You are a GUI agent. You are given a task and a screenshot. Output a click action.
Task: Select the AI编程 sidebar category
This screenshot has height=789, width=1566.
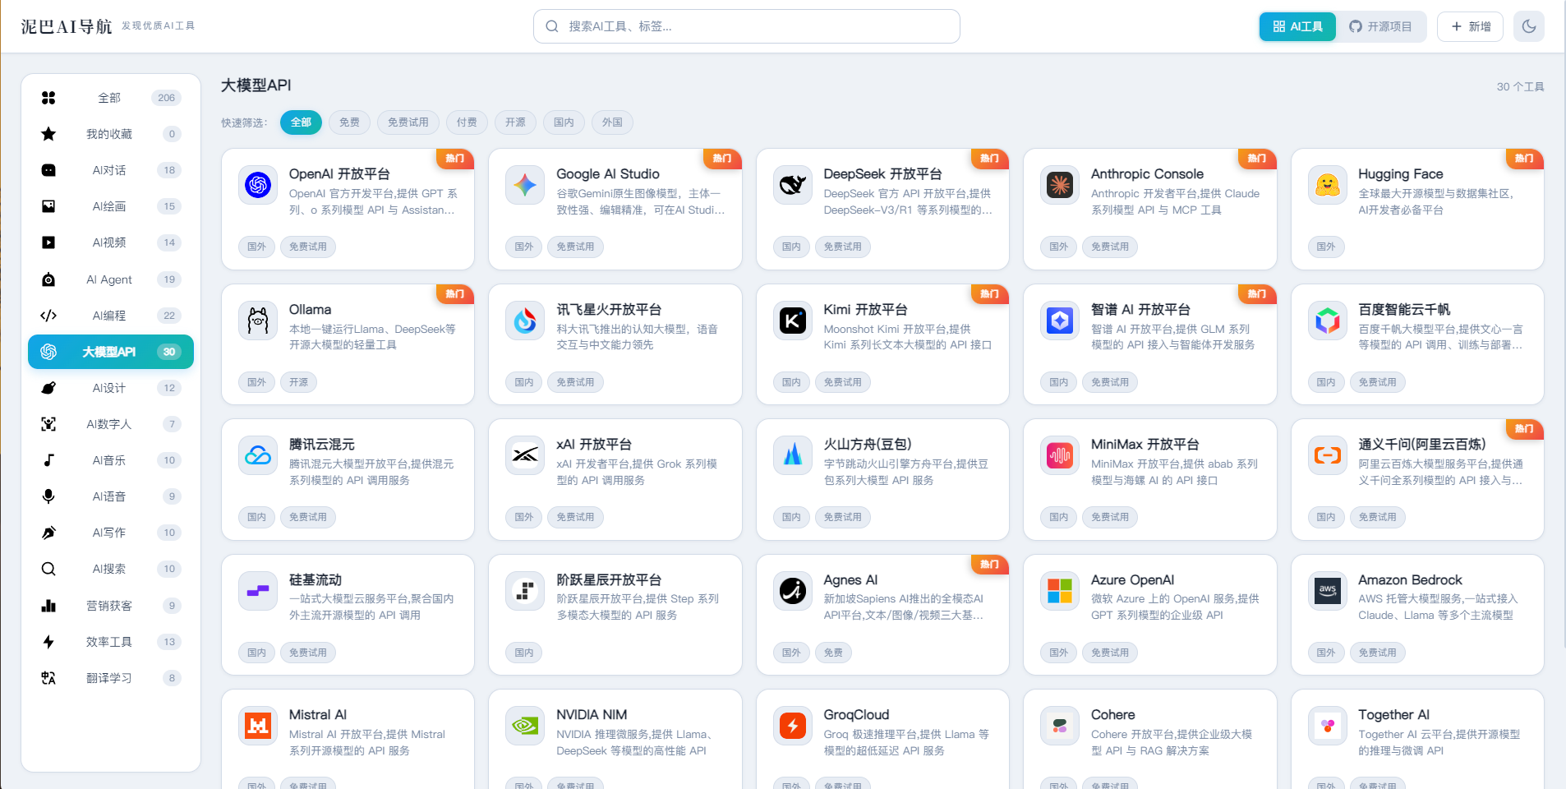click(111, 316)
